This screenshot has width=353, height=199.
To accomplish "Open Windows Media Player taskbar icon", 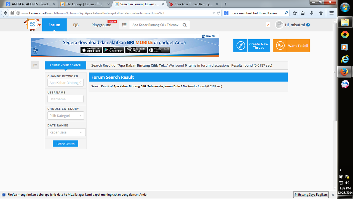I will click(345, 47).
